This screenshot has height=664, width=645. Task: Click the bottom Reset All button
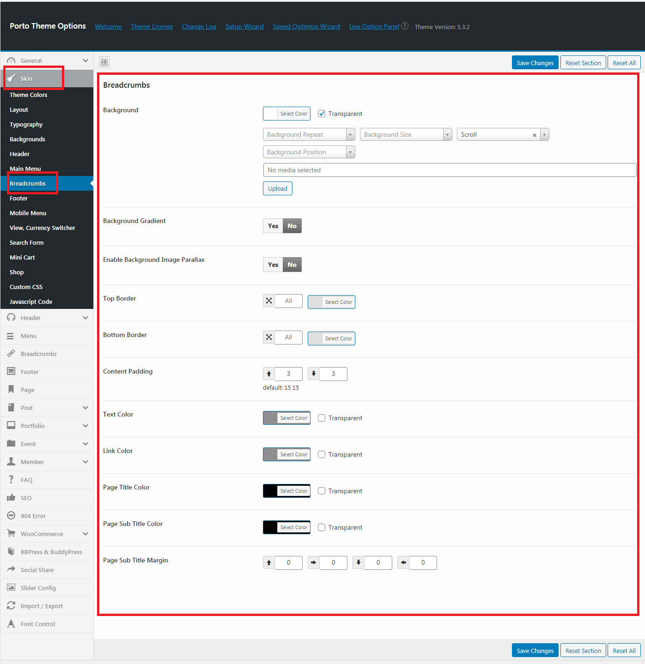click(624, 650)
